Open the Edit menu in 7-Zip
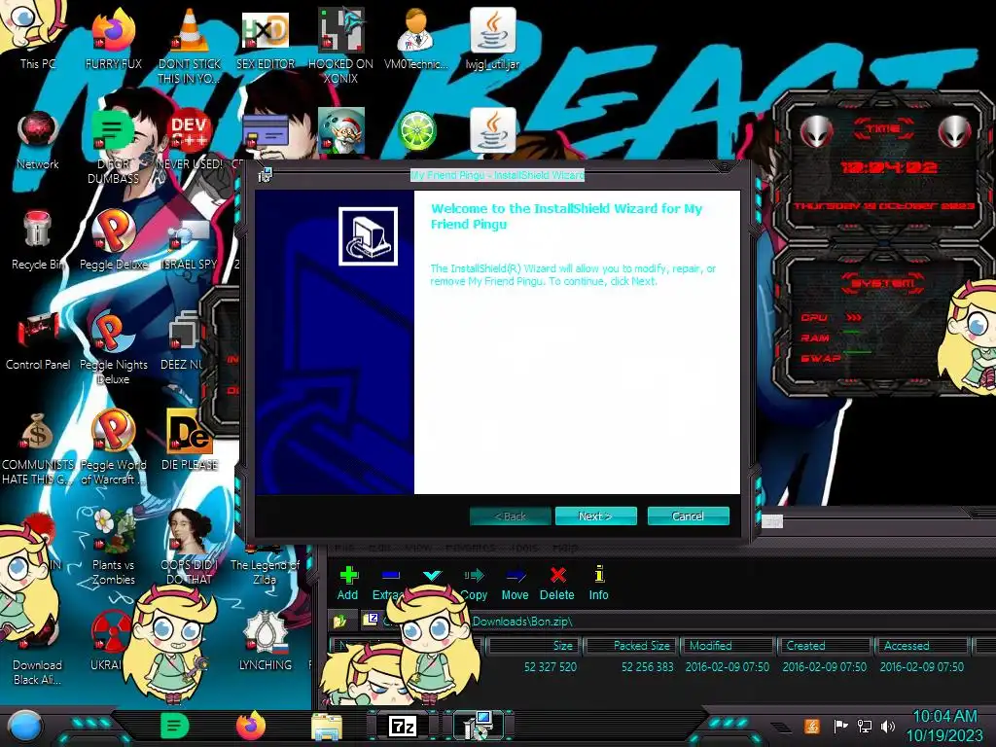996x747 pixels. 379,547
